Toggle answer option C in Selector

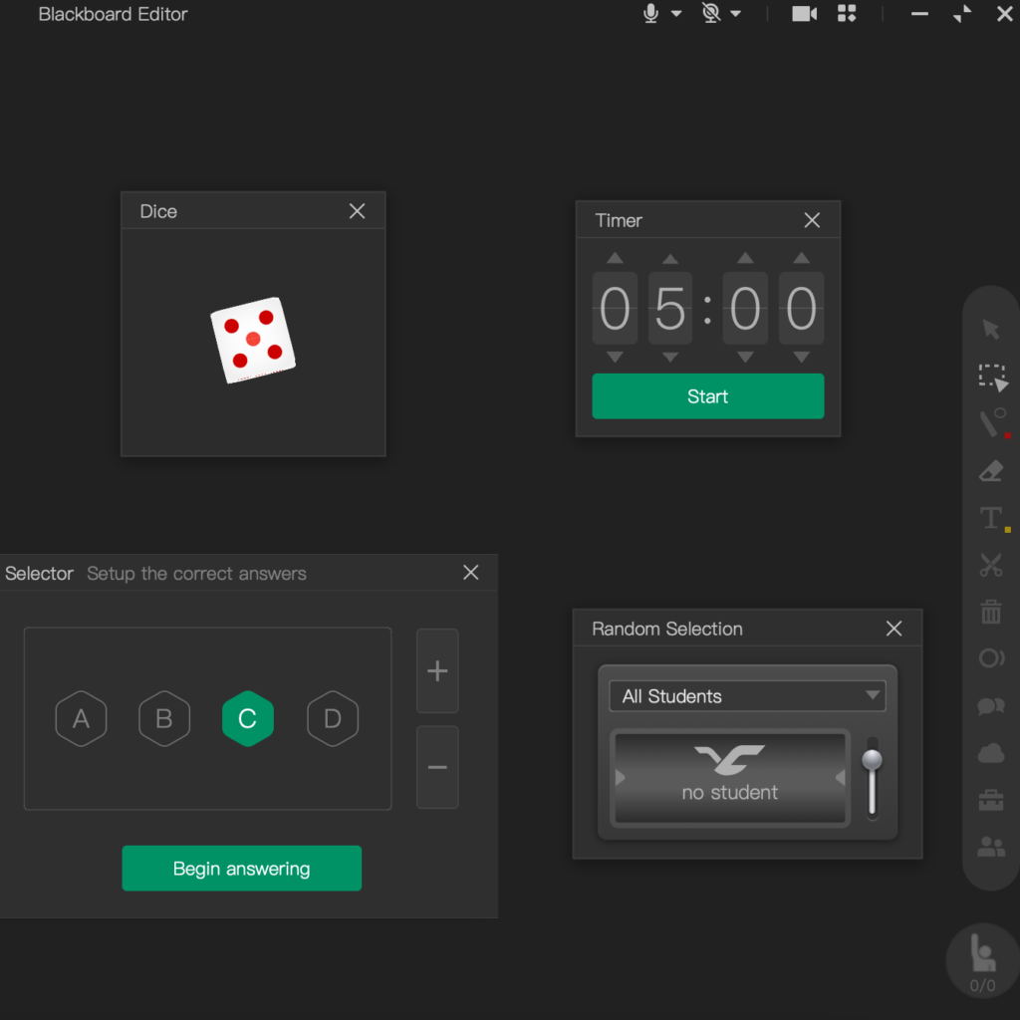[x=248, y=718]
